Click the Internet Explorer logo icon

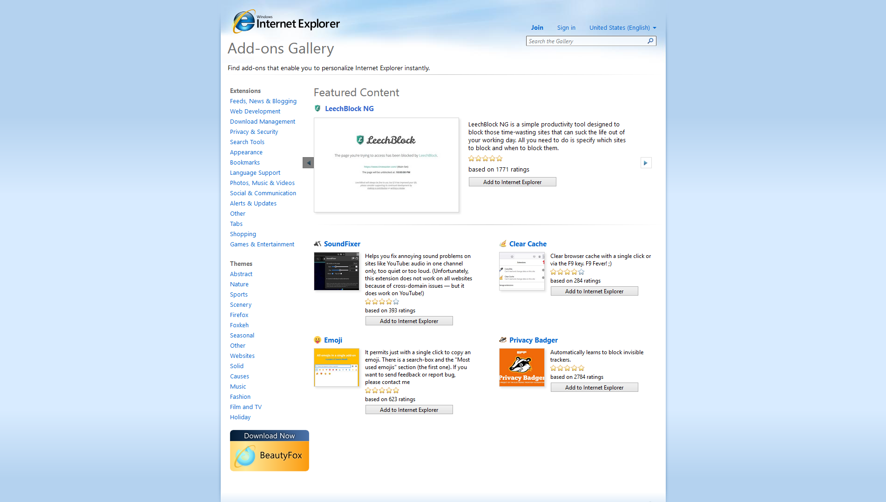(244, 21)
